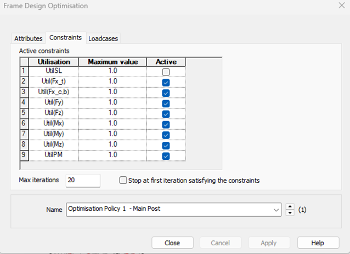Toggle the Util(Fy) active checkbox
The width and height of the screenshot is (350, 254).
coord(166,103)
